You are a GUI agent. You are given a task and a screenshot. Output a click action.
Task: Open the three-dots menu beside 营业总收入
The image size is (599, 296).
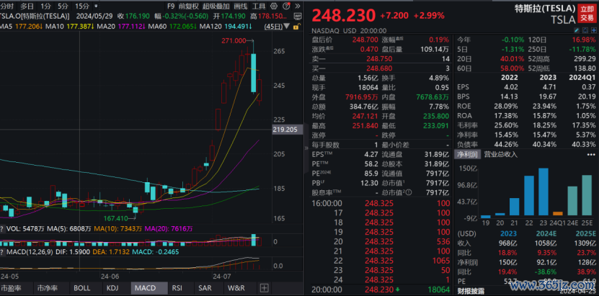click(590, 154)
